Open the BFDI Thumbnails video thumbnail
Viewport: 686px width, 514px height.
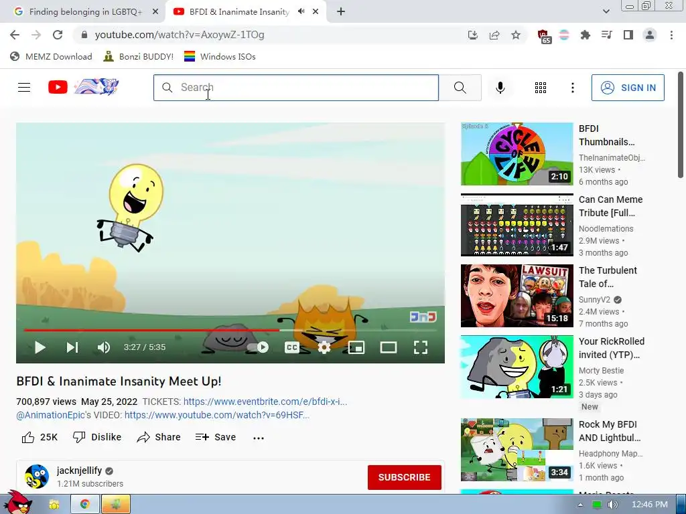517,154
